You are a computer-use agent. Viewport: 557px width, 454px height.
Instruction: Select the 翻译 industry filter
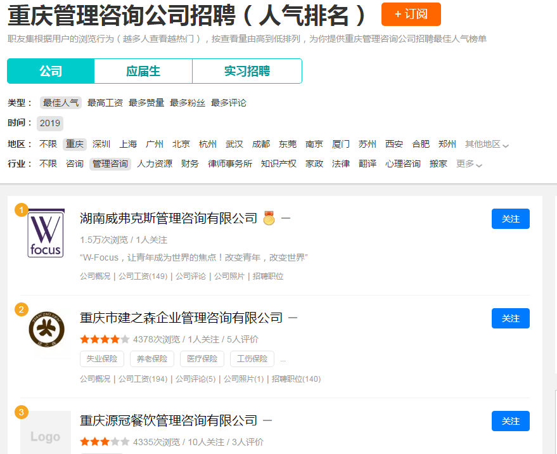point(368,164)
